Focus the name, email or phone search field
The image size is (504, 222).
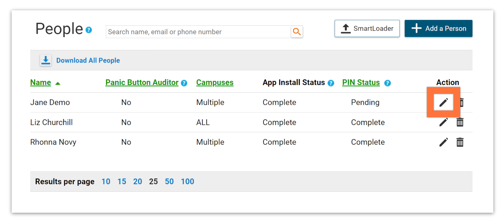(x=199, y=32)
